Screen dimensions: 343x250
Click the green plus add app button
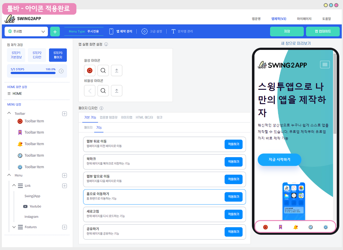point(55,31)
